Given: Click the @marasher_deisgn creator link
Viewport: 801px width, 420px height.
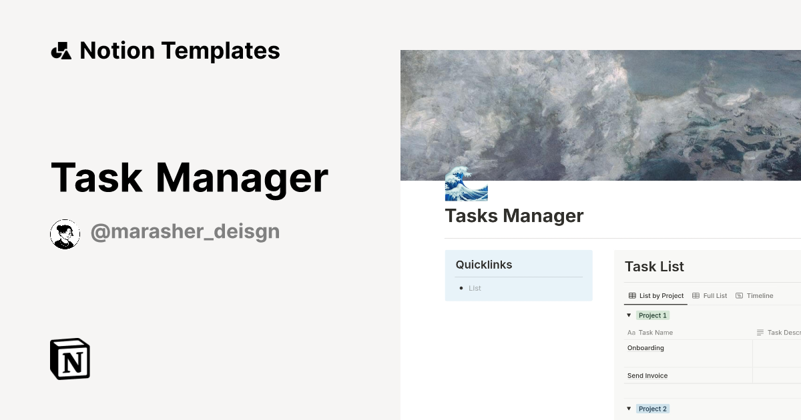Looking at the screenshot, I should click(185, 231).
